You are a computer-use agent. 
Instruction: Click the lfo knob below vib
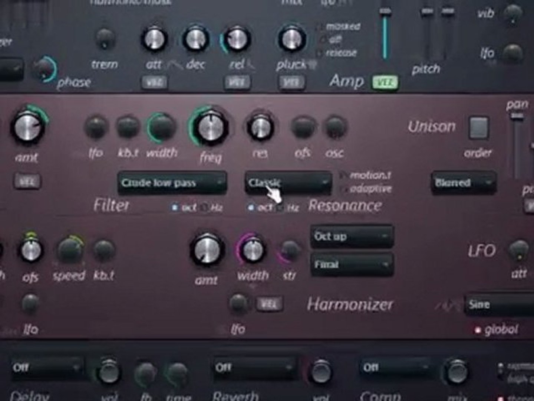coord(512,53)
